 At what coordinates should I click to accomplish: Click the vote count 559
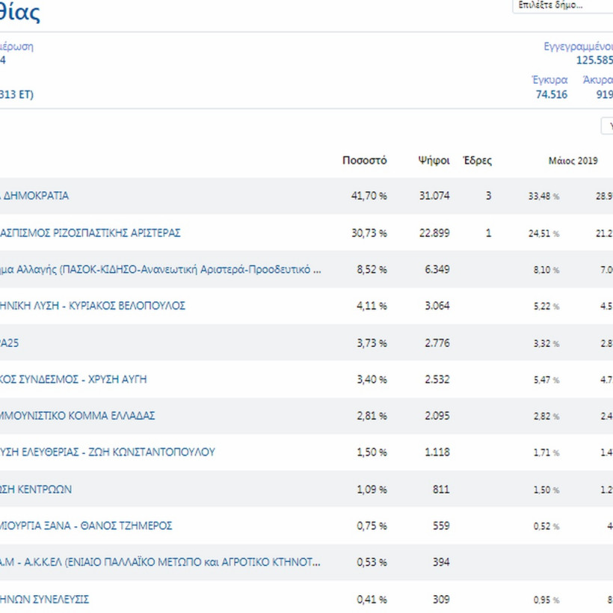[441, 526]
